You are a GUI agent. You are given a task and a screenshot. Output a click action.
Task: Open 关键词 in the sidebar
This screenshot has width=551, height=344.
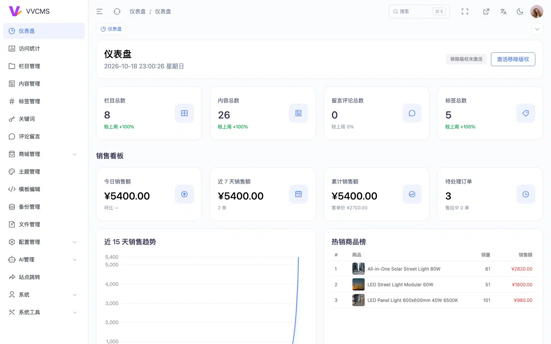pos(44,119)
